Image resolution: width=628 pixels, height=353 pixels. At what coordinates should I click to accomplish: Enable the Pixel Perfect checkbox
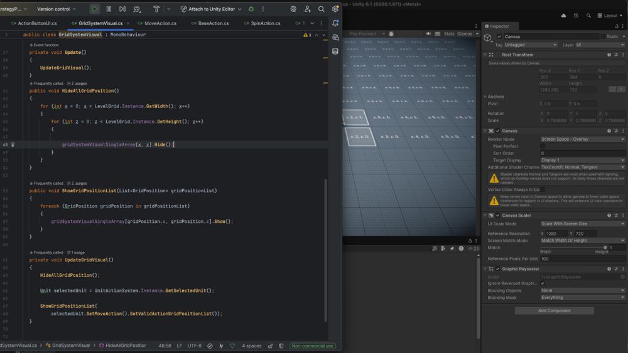coord(543,146)
